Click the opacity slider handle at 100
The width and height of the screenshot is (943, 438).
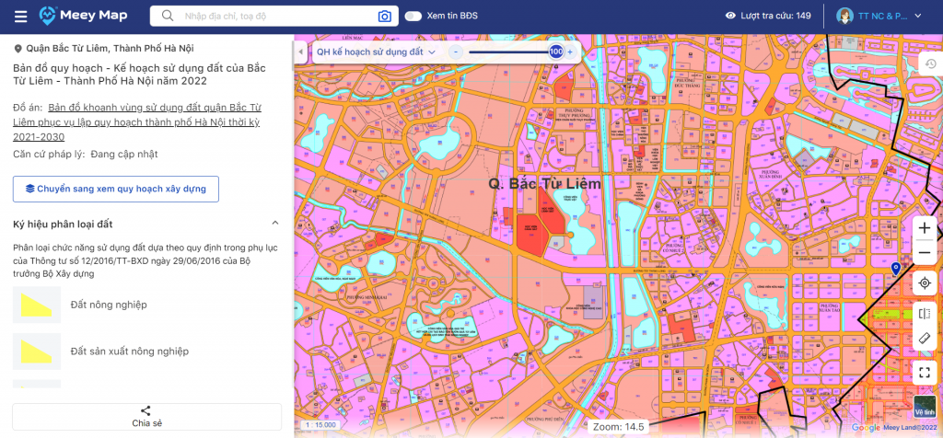click(555, 52)
